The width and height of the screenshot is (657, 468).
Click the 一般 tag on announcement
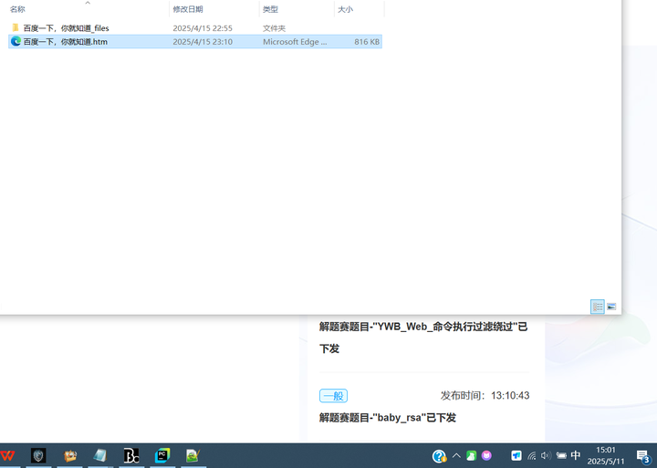334,396
